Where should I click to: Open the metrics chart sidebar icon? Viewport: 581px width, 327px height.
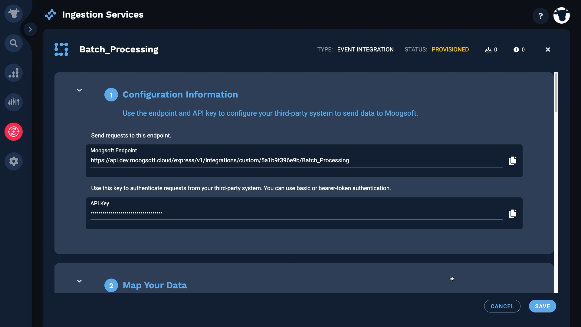[14, 73]
